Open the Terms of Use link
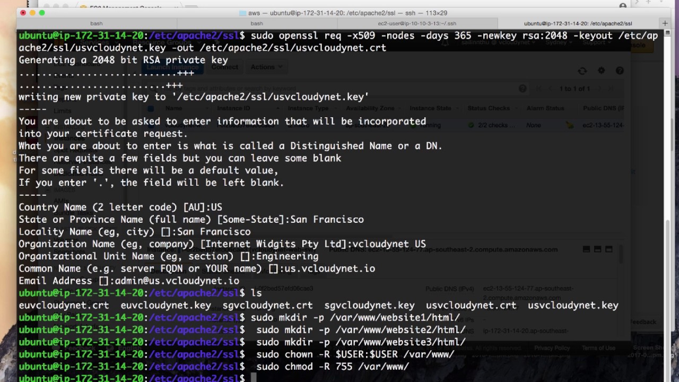This screenshot has height=382, width=679. coord(598,348)
